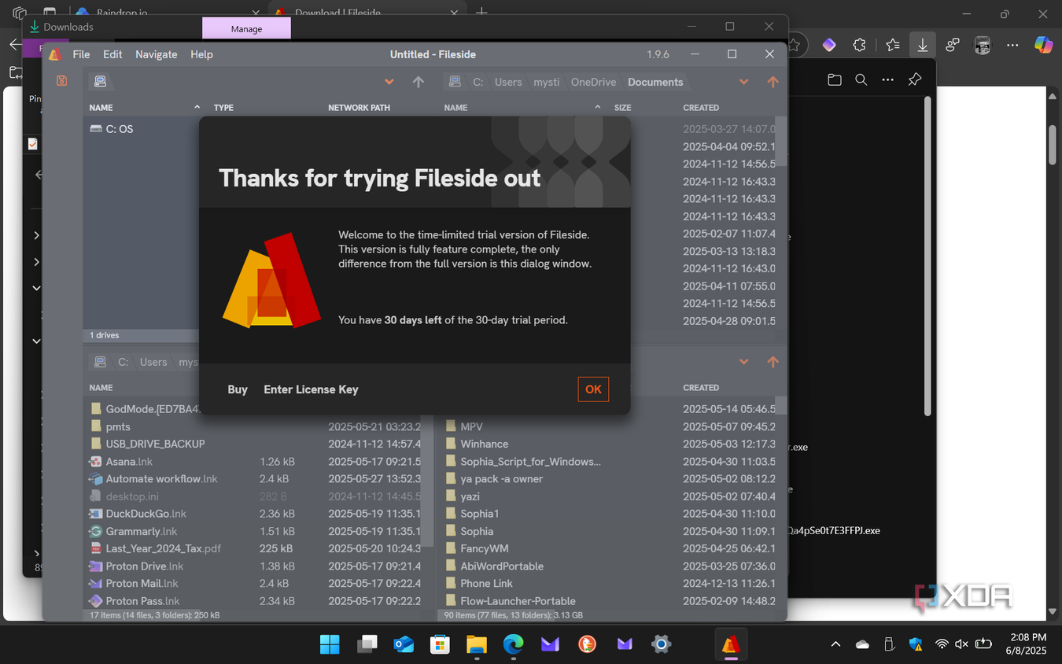Click Buy in the trial dialog
The height and width of the screenshot is (664, 1062).
pyautogui.click(x=238, y=389)
